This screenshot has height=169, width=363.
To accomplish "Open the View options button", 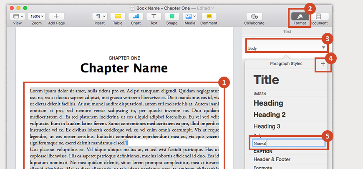I will coord(18,16).
